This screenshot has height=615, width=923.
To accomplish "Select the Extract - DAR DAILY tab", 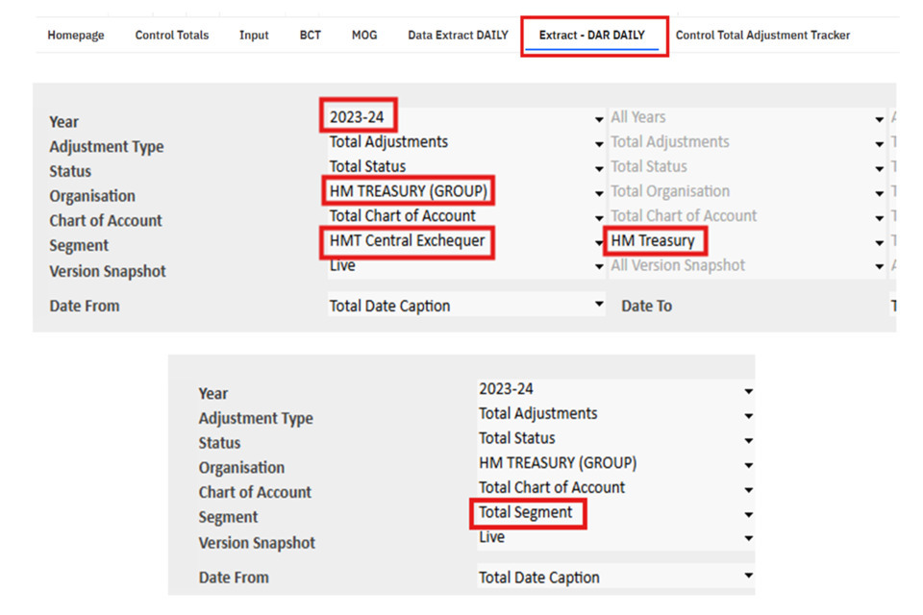I will pos(592,36).
